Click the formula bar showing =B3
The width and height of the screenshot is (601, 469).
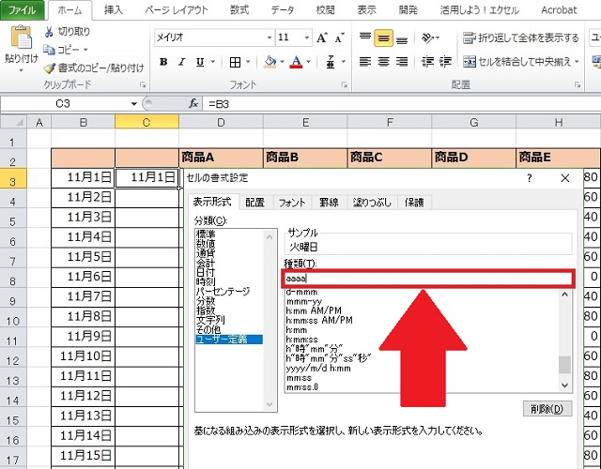pyautogui.click(x=403, y=104)
